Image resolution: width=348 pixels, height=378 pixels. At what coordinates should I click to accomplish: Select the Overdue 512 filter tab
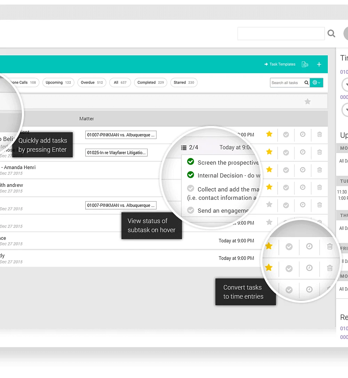(92, 82)
